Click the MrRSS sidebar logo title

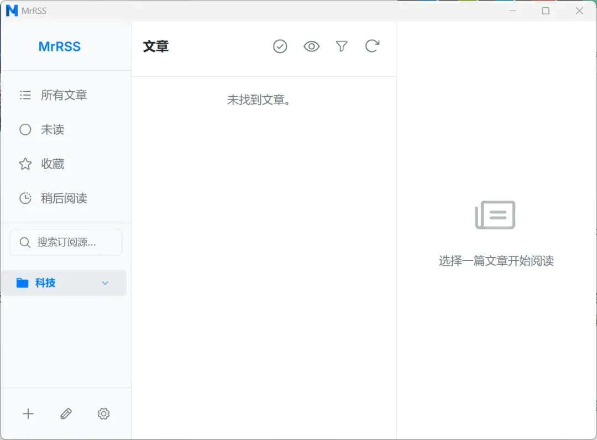[59, 46]
